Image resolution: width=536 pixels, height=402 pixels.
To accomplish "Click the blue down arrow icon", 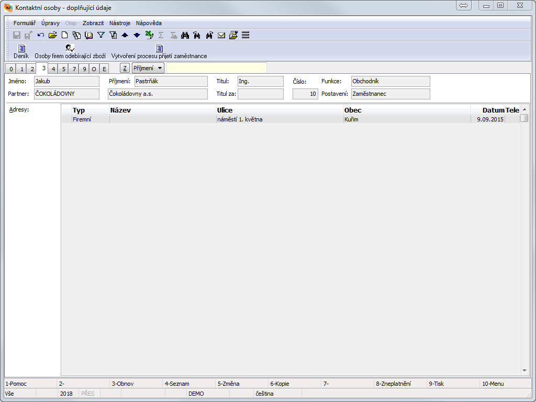I will [x=137, y=35].
